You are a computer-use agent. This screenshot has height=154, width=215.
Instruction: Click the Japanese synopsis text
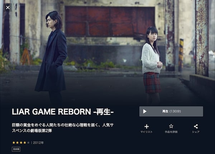(63, 128)
